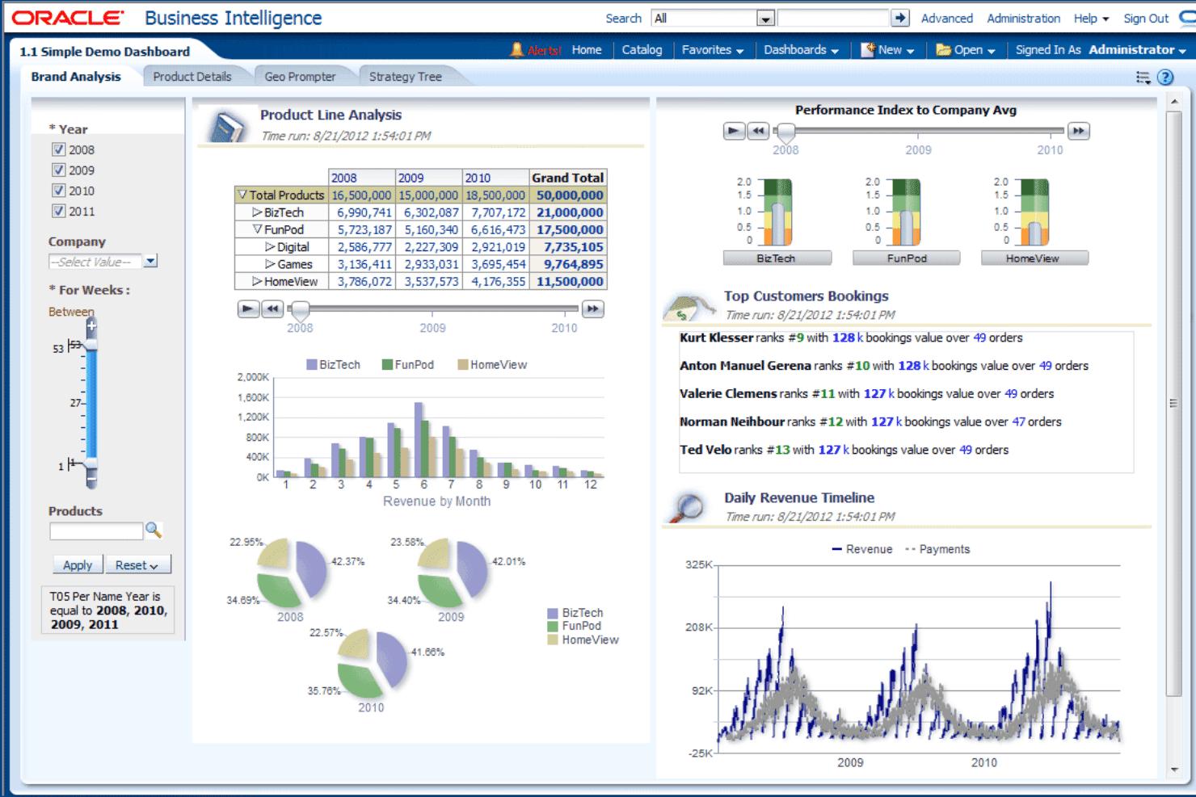Click the New document icon
The width and height of the screenshot is (1196, 797).
[x=868, y=50]
